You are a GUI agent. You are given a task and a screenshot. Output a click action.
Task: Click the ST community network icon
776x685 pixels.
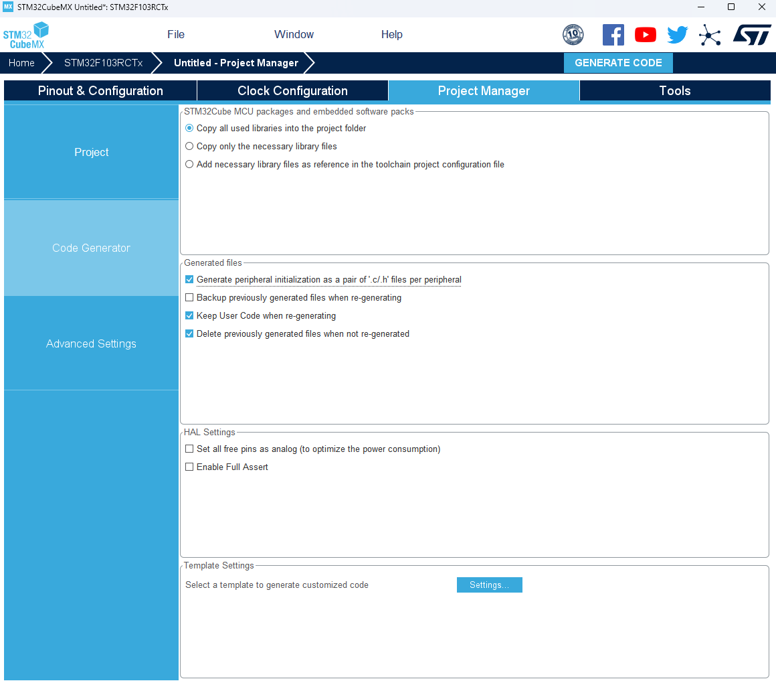[x=710, y=35]
